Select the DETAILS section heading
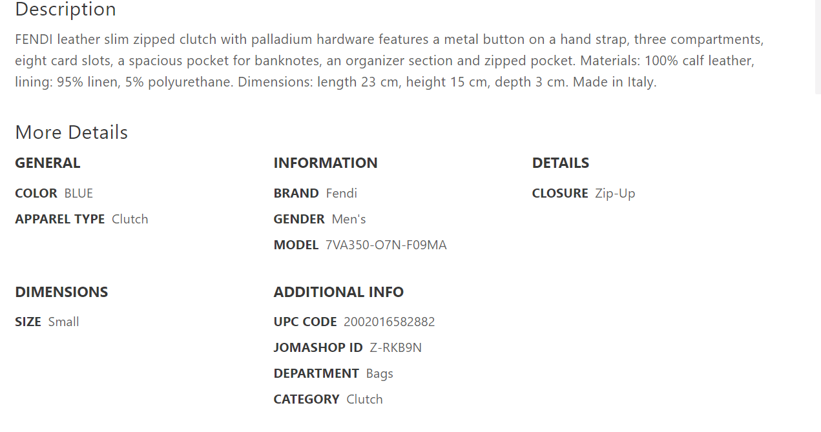Screen dimensions: 821x432 pos(561,163)
